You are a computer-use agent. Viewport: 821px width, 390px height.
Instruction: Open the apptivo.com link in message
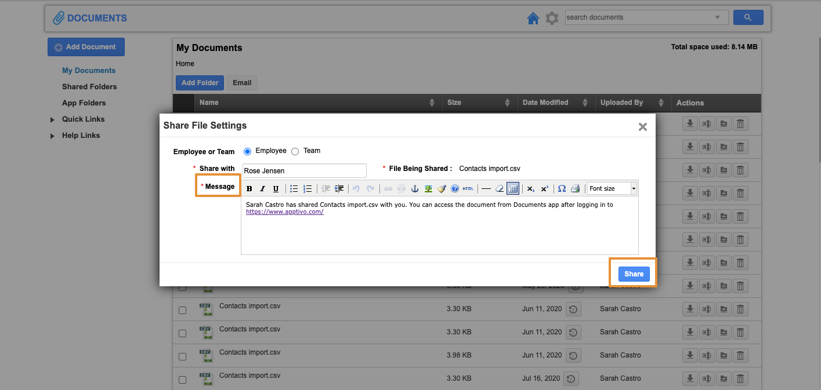coord(284,212)
